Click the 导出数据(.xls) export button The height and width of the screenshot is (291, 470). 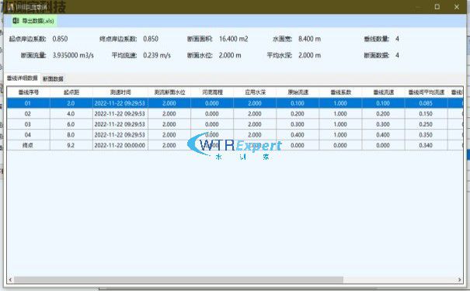pos(33,21)
